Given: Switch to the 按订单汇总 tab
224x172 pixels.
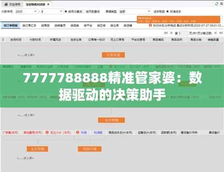Looking at the screenshot, I should point(29,26).
